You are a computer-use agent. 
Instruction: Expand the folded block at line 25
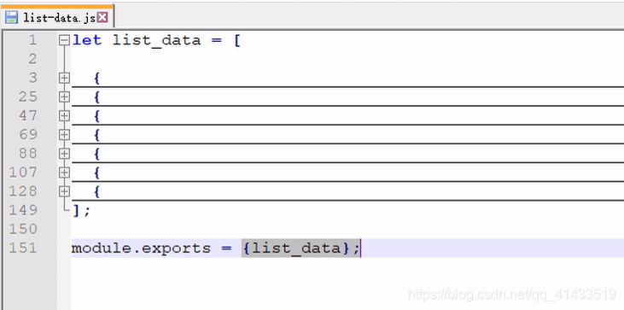click(x=64, y=97)
